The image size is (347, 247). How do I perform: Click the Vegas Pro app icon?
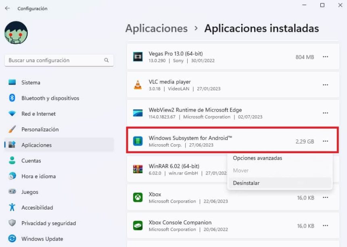tap(138, 57)
